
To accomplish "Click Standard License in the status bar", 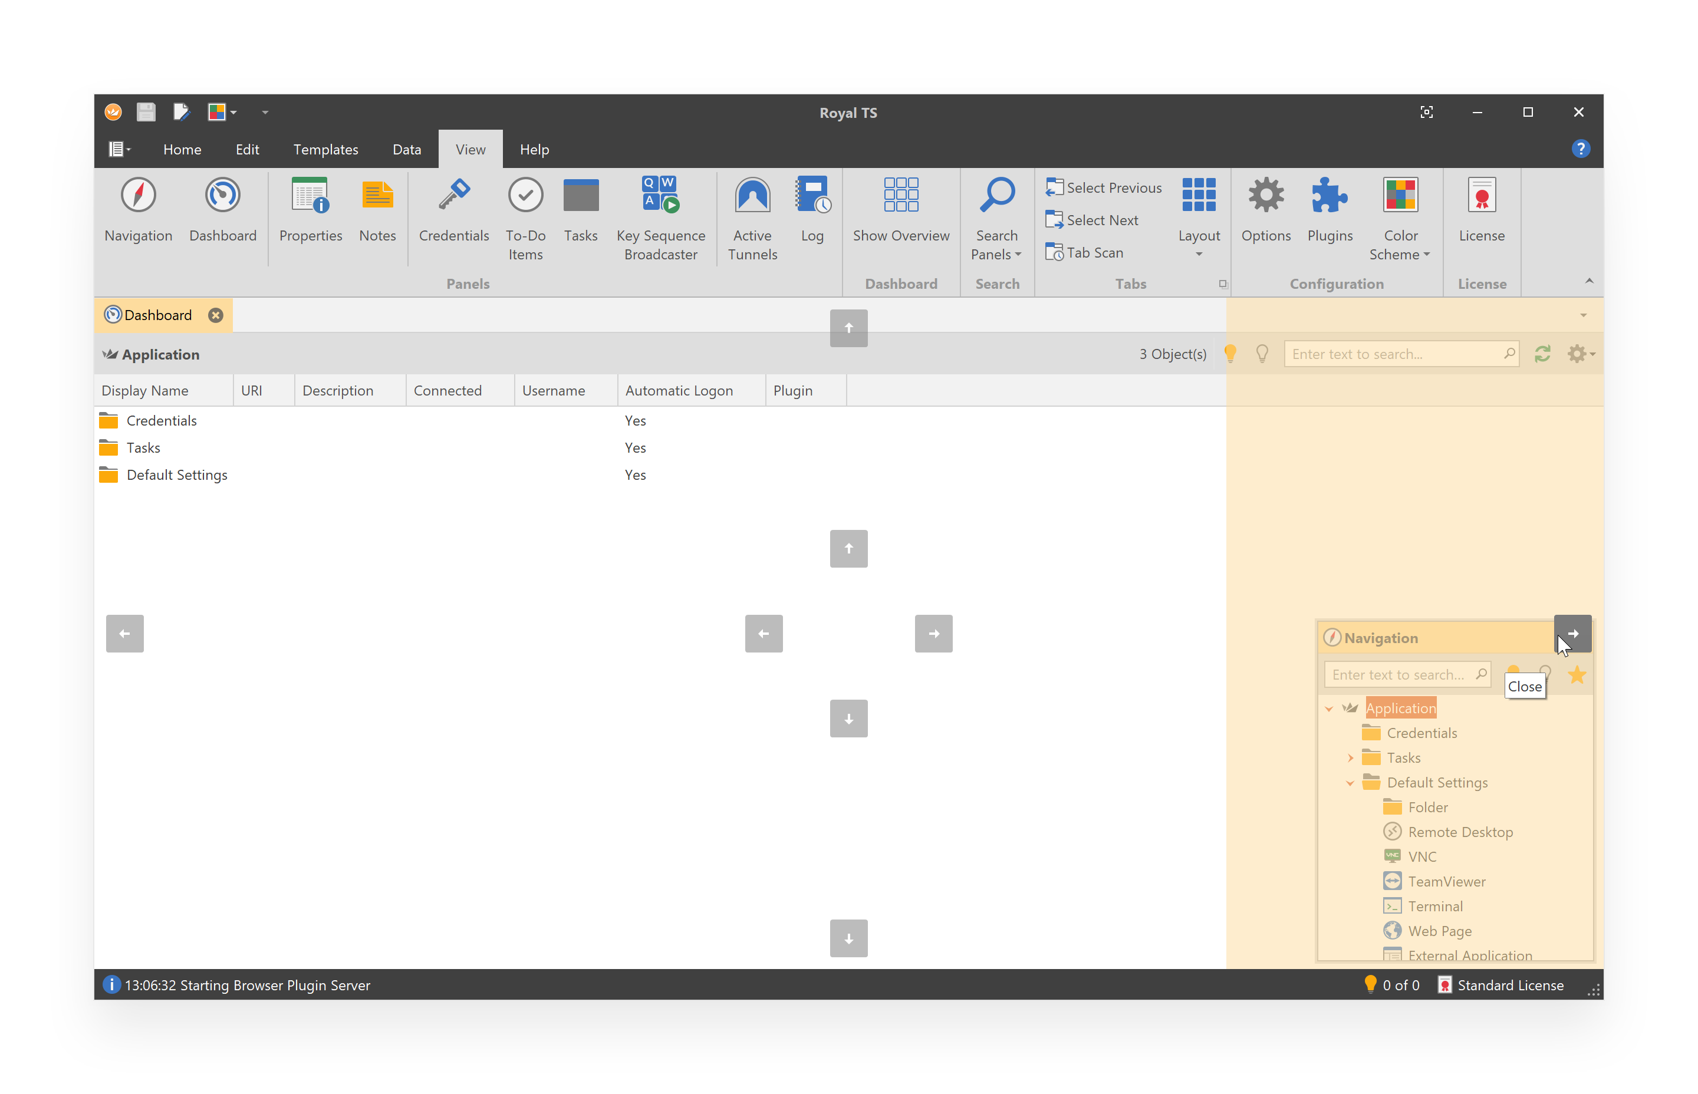I will tap(1500, 986).
